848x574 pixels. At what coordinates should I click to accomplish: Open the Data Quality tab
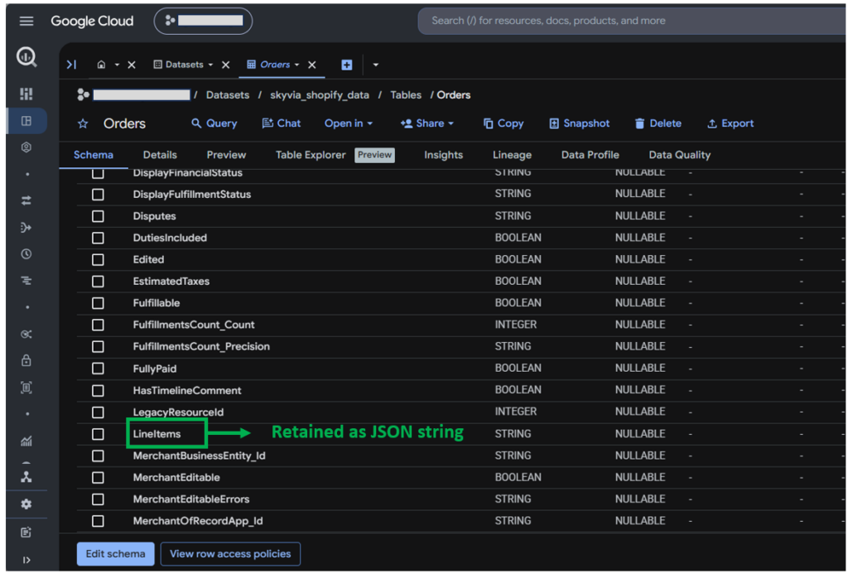(x=680, y=155)
